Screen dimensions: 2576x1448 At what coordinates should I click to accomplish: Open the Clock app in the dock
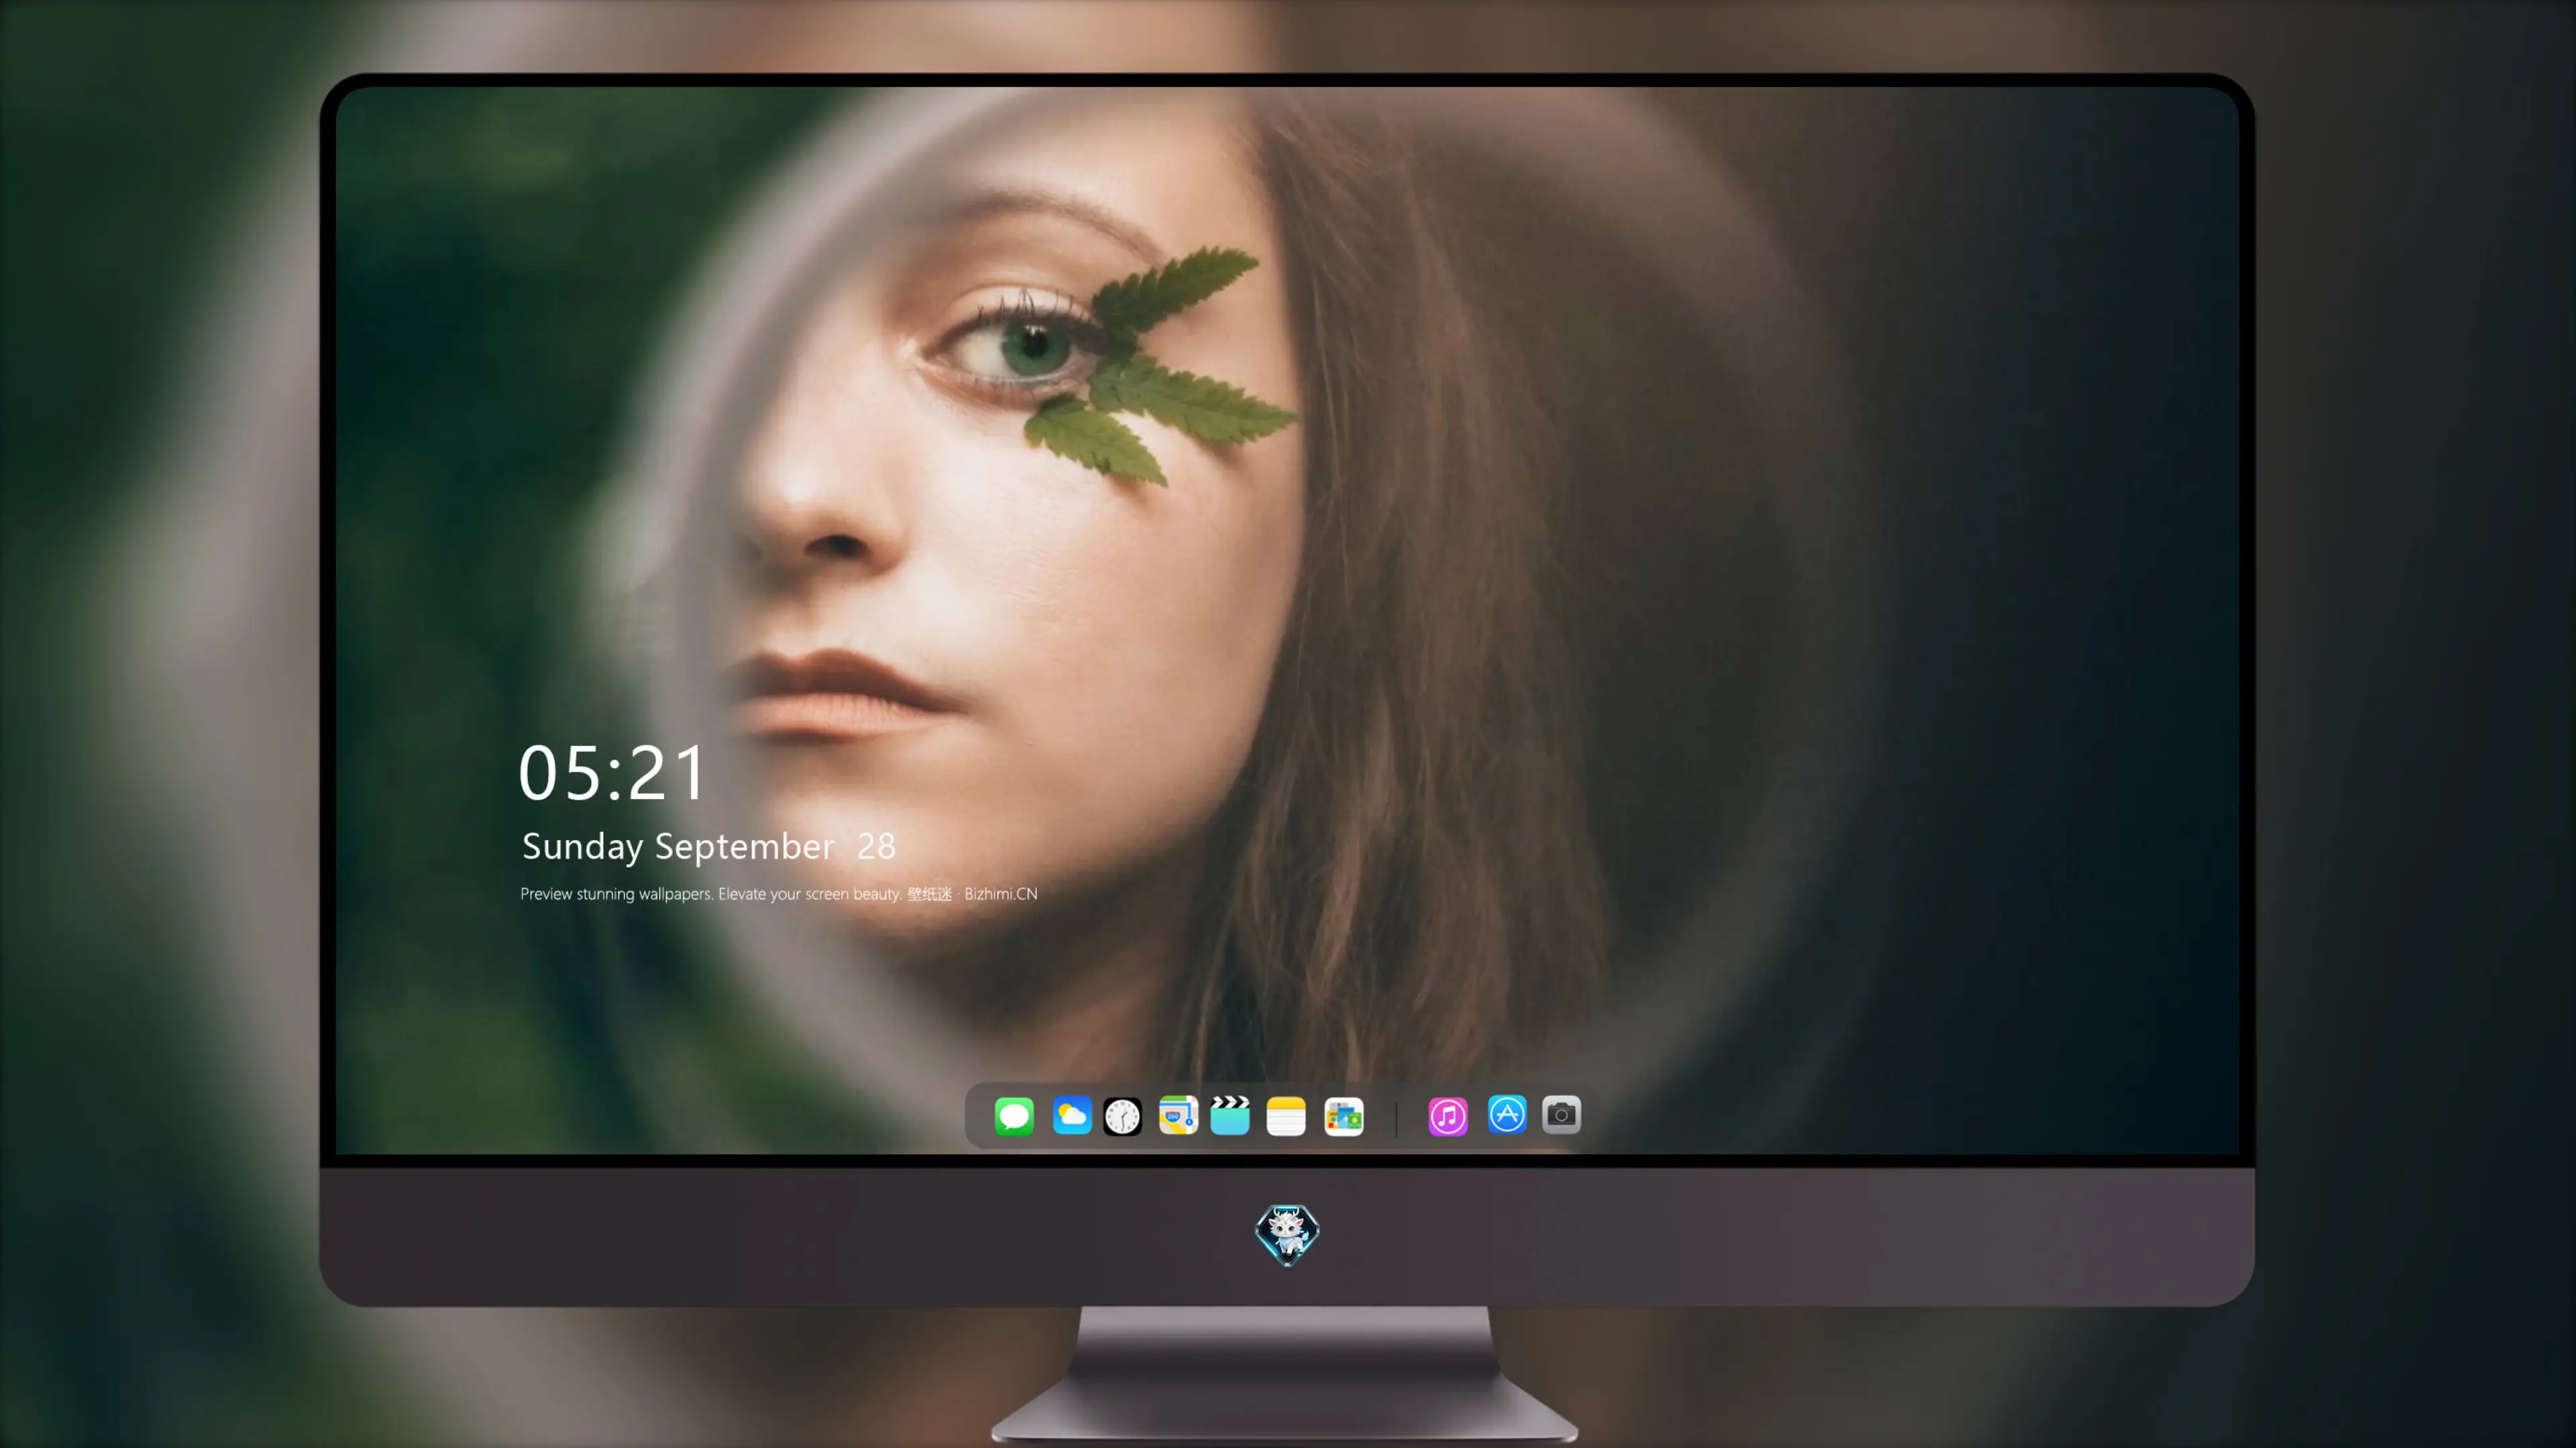pos(1122,1116)
